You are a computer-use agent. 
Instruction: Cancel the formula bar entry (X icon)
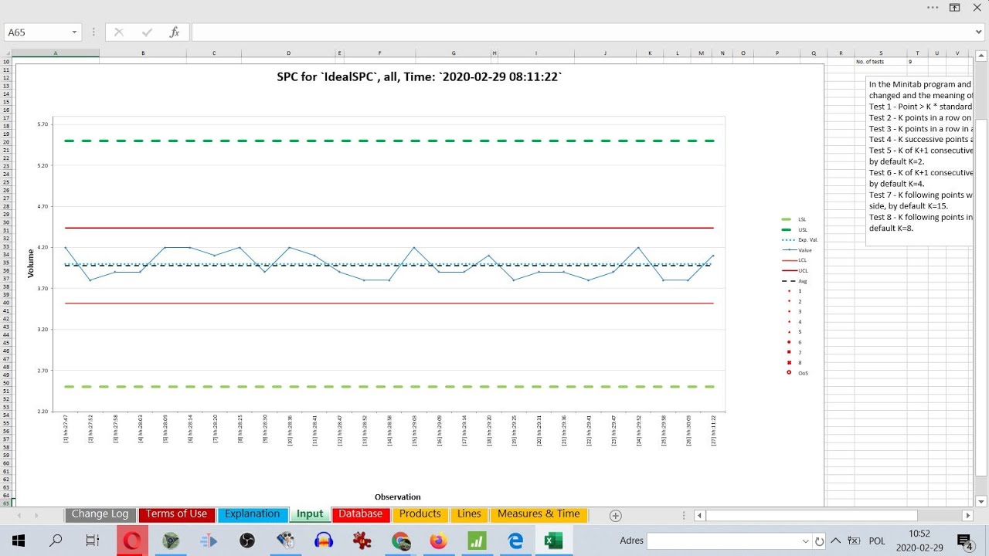point(118,32)
